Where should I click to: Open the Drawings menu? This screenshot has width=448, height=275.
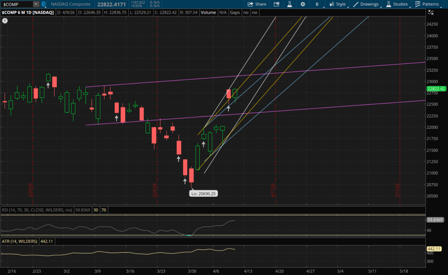click(366, 4)
